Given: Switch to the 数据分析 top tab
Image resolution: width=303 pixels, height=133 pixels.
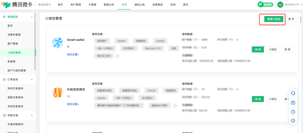Looking at the screenshot, I should [109, 5].
